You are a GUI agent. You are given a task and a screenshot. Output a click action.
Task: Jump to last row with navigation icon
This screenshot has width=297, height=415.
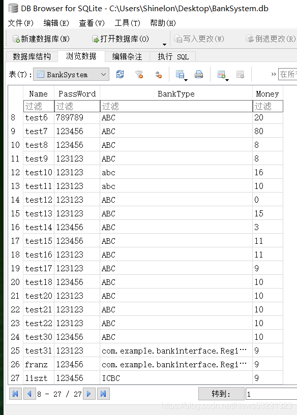(103, 394)
